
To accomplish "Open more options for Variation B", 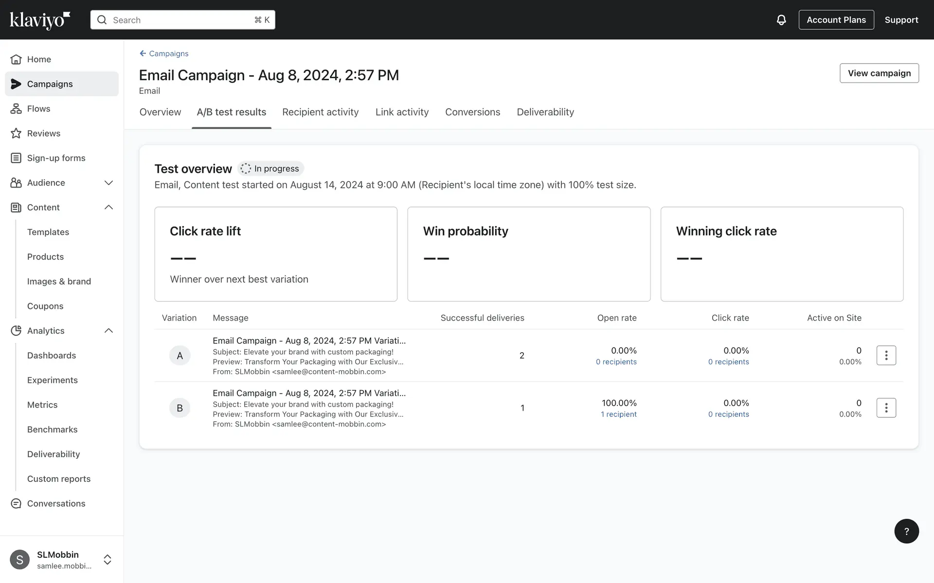I will [886, 408].
